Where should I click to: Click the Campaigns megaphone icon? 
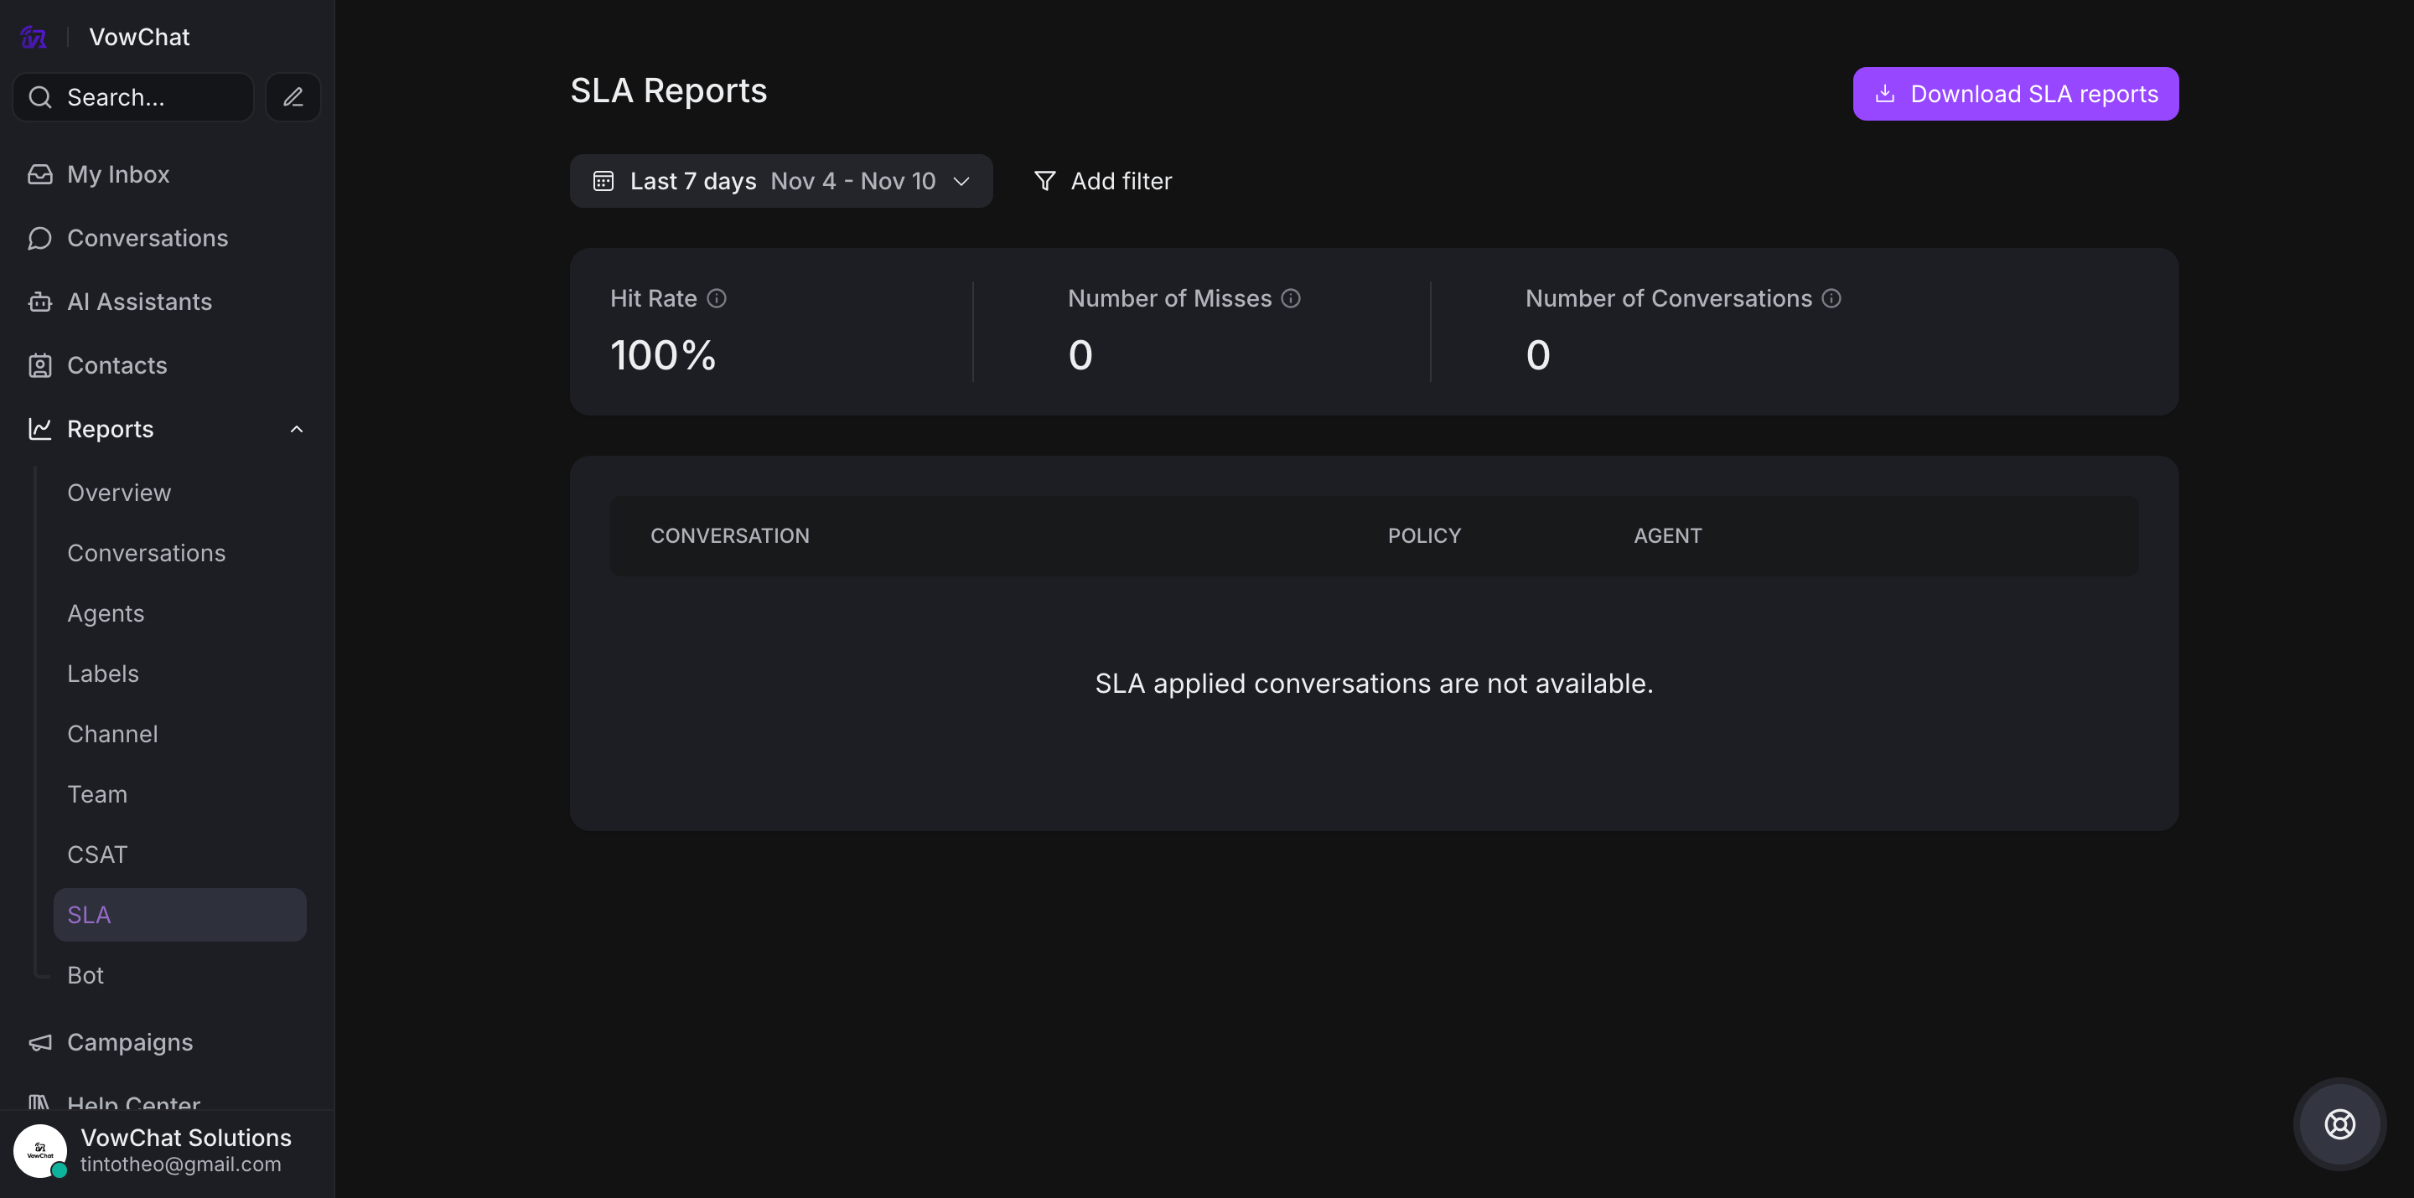pos(40,1042)
